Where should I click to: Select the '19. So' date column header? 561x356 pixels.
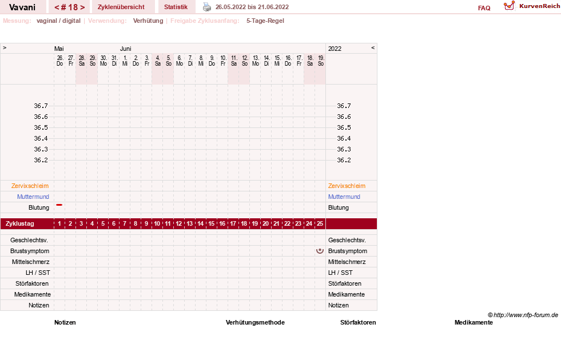[x=321, y=61]
